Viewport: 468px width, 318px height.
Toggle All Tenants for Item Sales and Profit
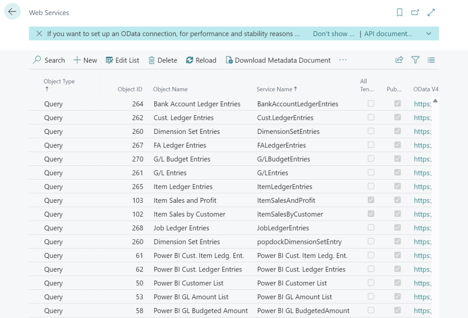pos(371,200)
